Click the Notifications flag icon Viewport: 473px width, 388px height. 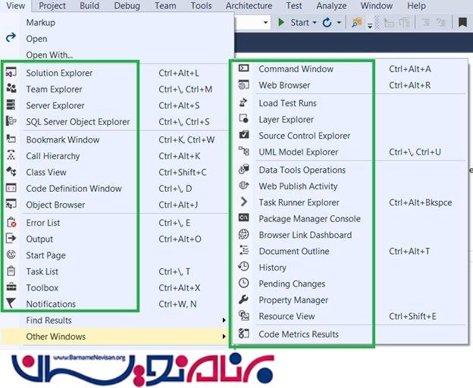click(x=11, y=303)
